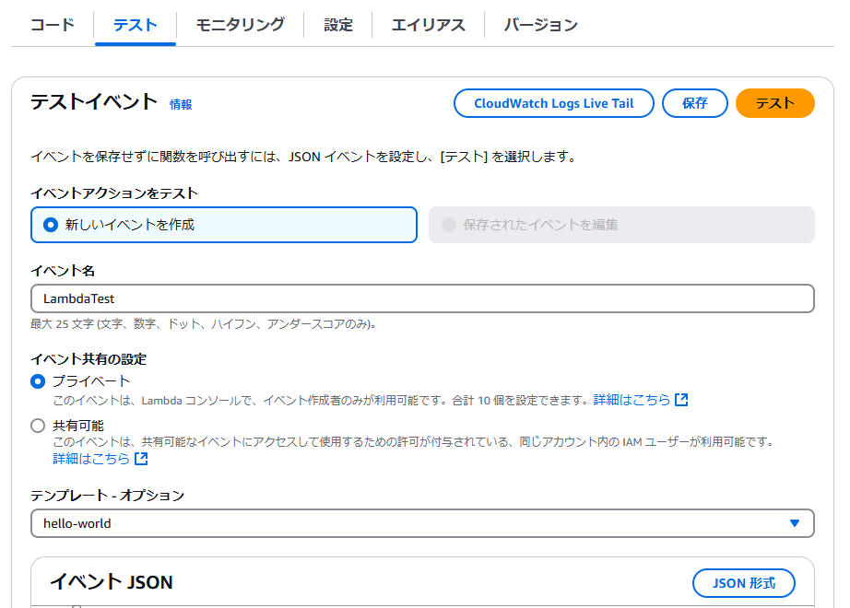Go to the バージョン tab

coord(540,25)
